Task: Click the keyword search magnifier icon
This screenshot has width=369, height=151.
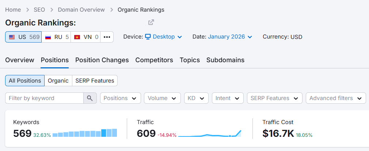Action: coord(90,98)
